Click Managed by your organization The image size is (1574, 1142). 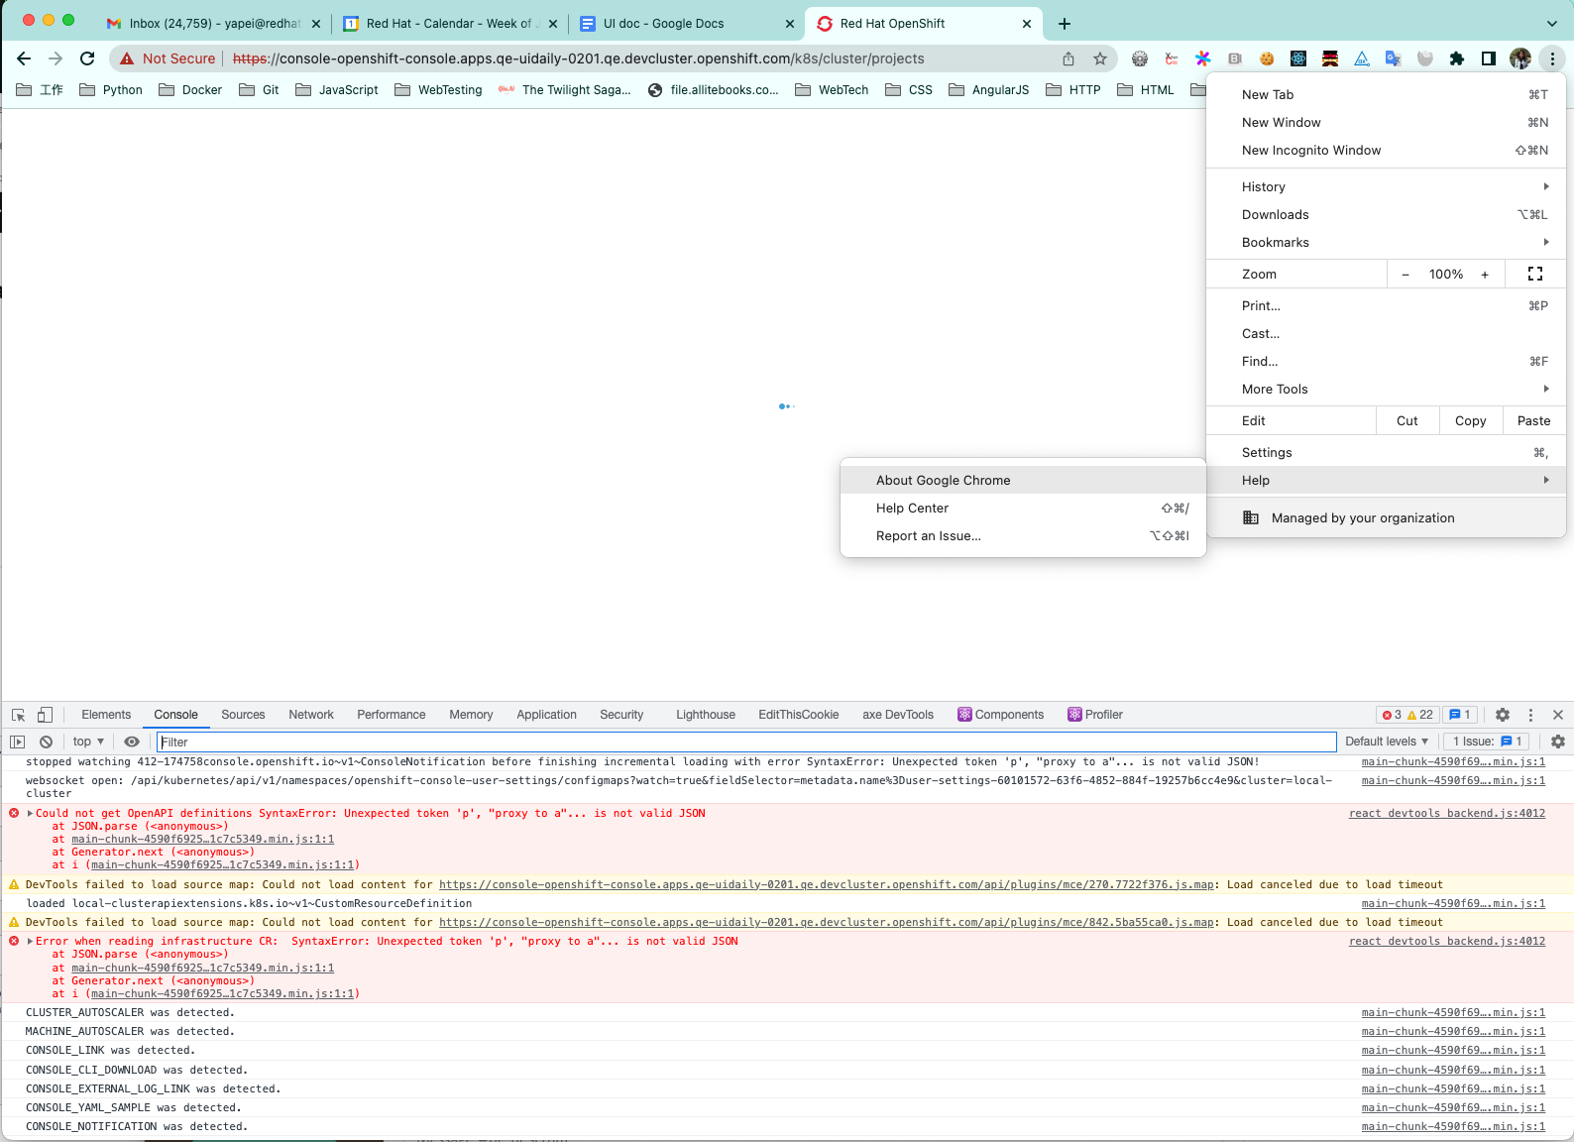[1386, 517]
